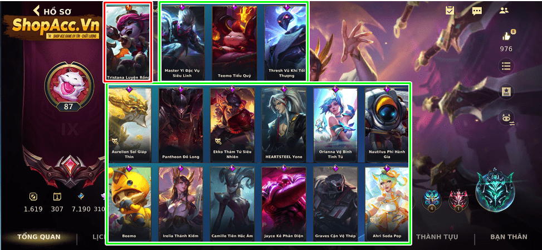The image size is (542, 250).
Task: Open the list menu icon
Action: tap(506, 66)
